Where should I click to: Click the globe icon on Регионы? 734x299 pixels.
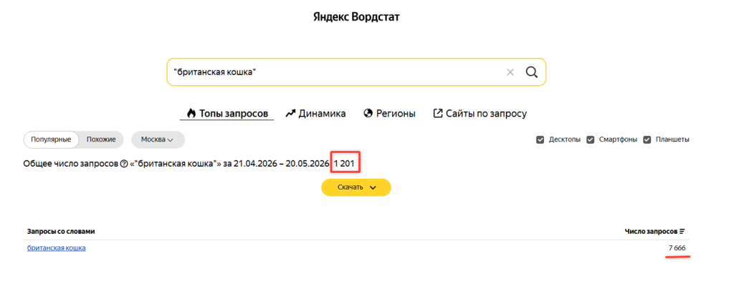[x=368, y=113]
